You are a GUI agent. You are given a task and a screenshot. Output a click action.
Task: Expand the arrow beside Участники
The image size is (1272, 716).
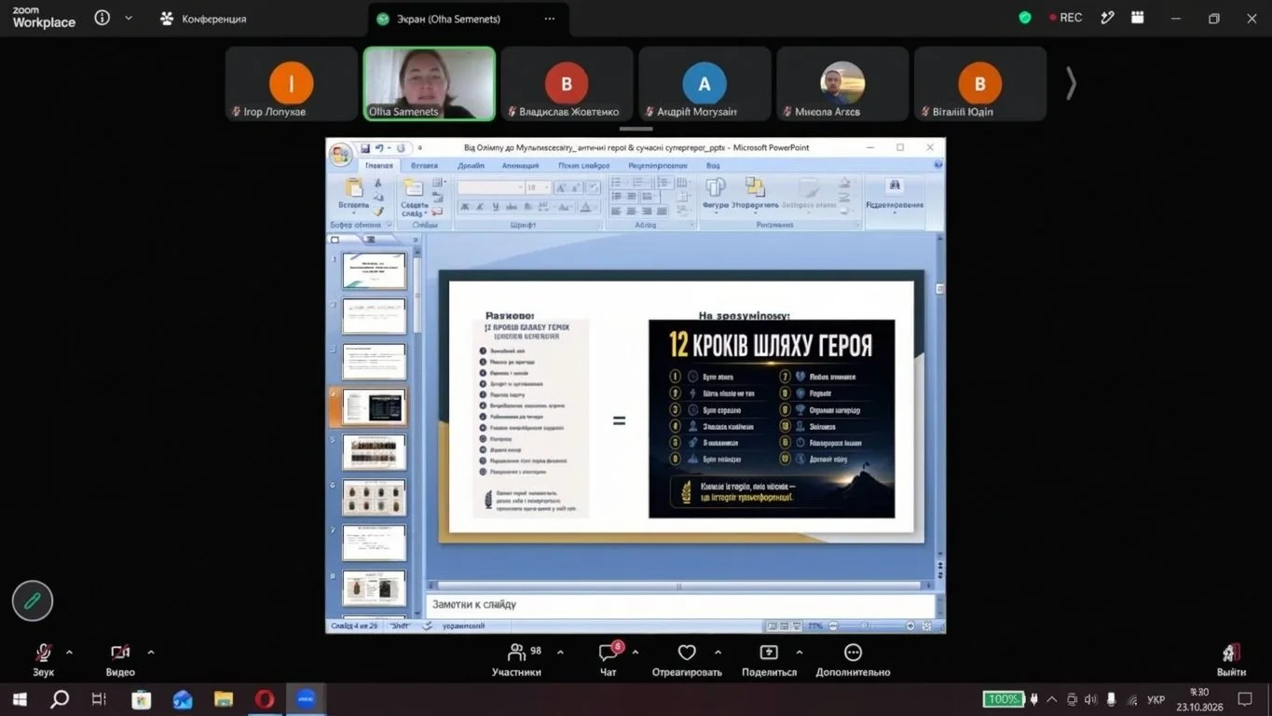pos(560,653)
